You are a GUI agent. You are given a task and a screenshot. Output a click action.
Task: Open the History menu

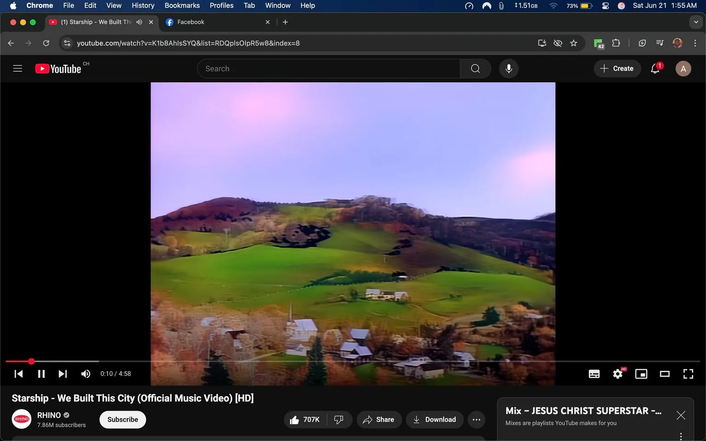[x=142, y=5]
